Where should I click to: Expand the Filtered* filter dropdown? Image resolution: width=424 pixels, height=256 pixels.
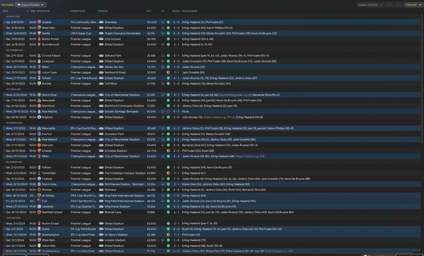point(413,5)
